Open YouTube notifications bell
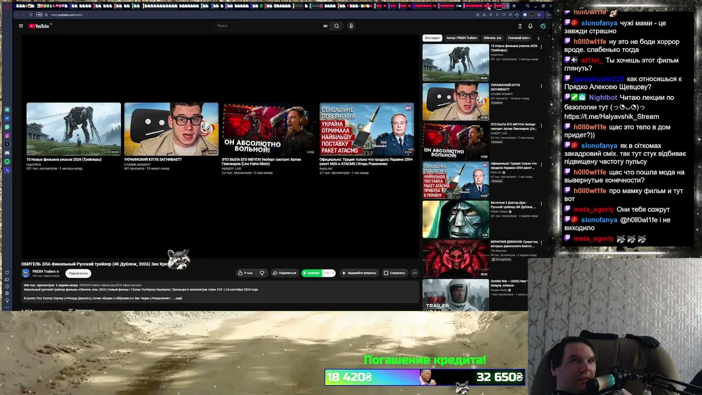702x395 pixels. point(530,26)
